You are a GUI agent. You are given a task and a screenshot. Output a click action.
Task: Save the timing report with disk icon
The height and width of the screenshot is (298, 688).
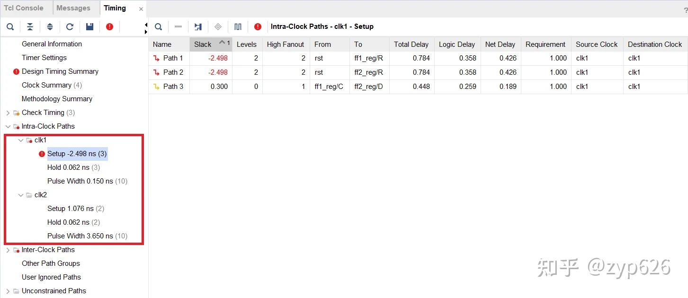(89, 26)
